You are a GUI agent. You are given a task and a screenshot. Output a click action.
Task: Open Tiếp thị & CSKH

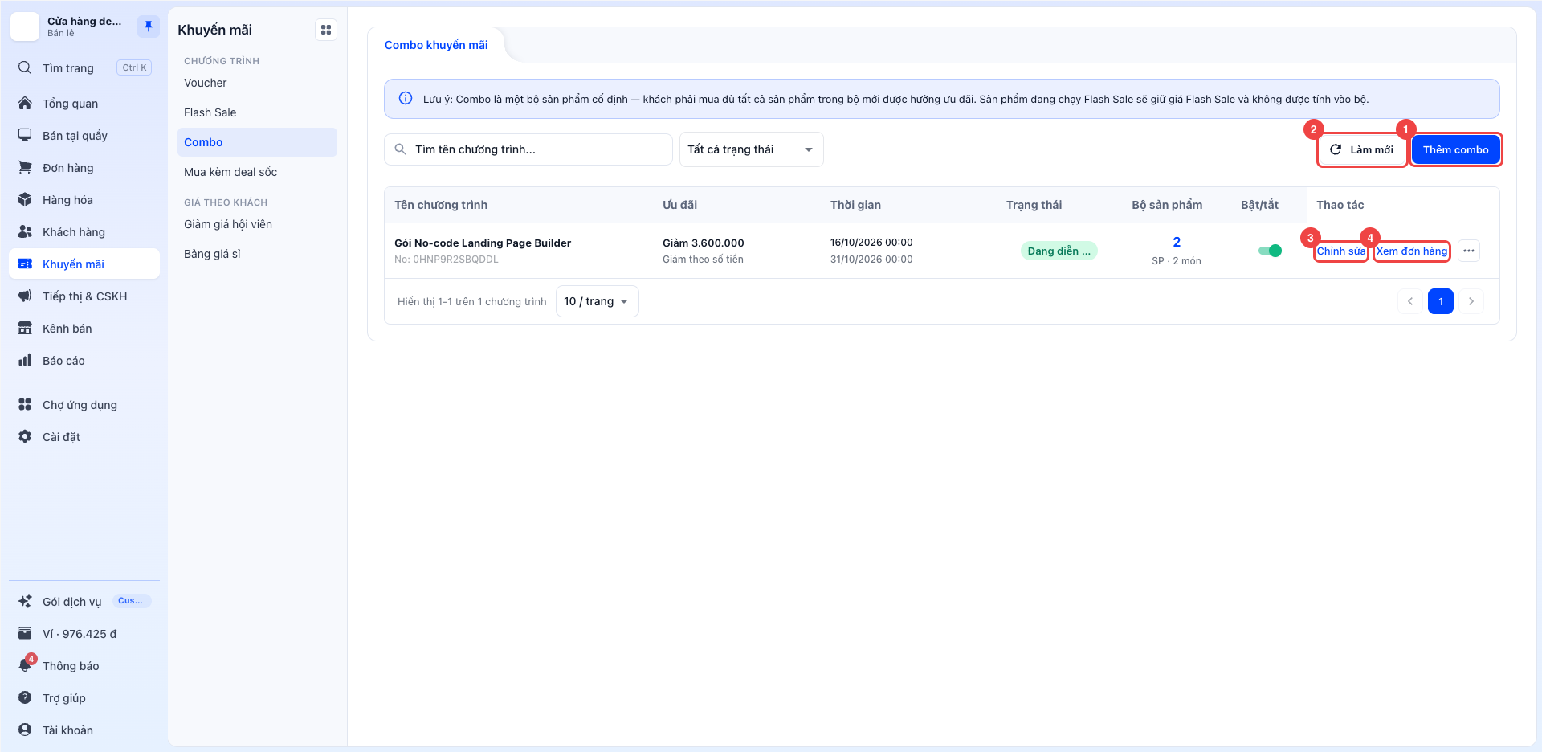84,296
